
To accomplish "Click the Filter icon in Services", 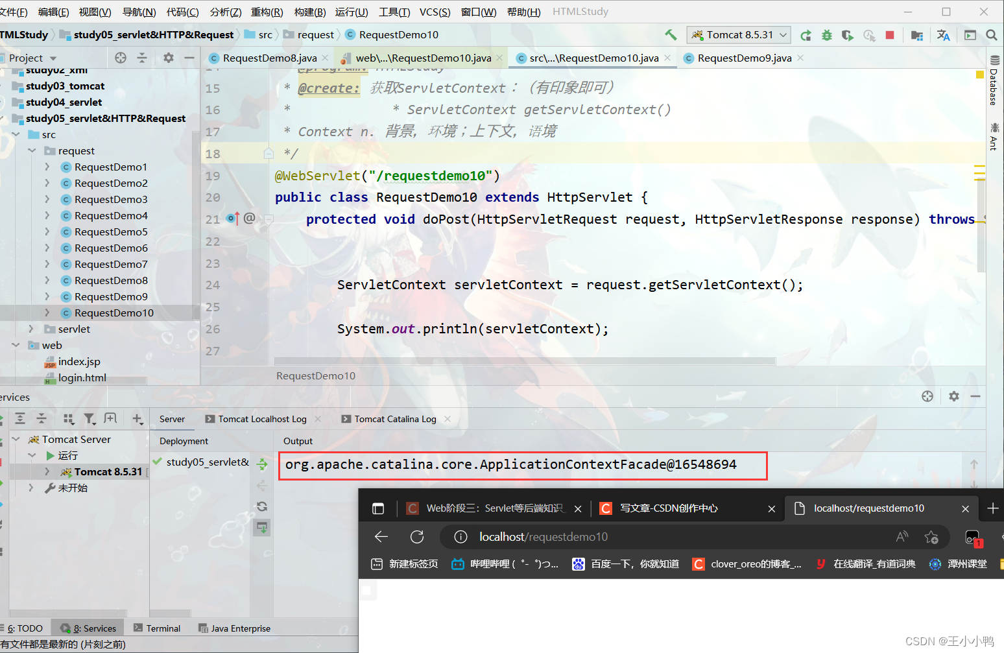I will coord(90,419).
